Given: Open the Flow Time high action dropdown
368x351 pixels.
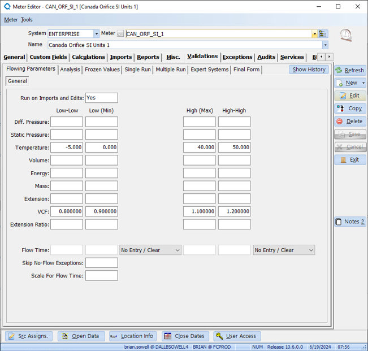Looking at the screenshot, I should click(284, 250).
